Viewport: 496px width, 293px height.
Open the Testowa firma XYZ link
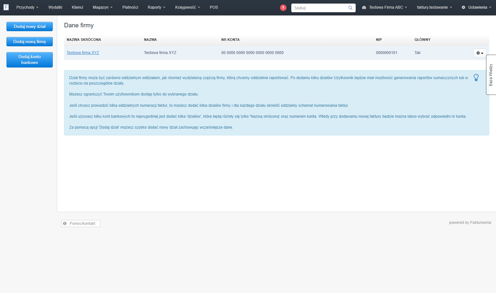coord(83,53)
